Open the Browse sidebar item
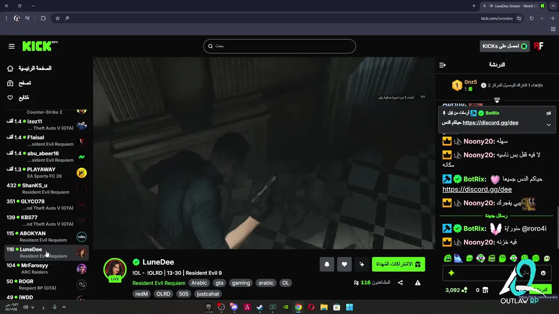Viewport: 559px width, 314px height. [x=19, y=83]
